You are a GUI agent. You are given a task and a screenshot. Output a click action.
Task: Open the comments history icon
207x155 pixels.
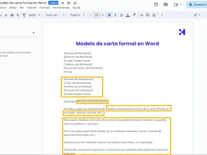pos(166,4)
